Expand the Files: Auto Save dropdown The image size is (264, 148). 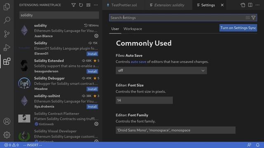tap(161, 70)
